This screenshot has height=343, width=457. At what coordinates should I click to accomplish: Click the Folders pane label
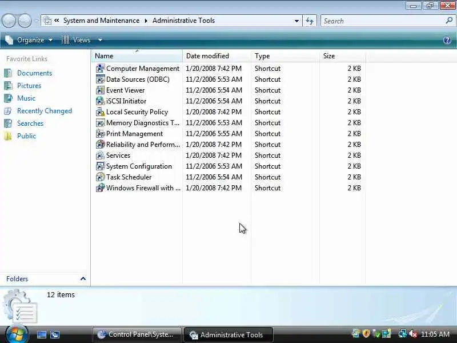point(17,279)
